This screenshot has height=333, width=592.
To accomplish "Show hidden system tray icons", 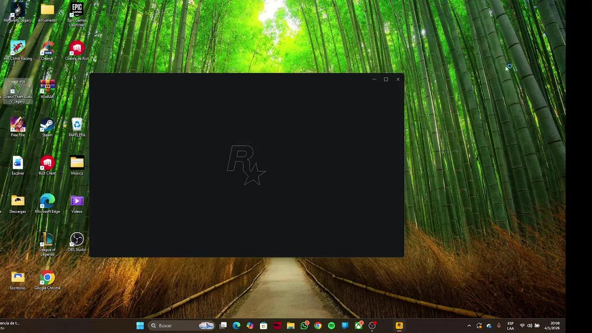I will [469, 326].
